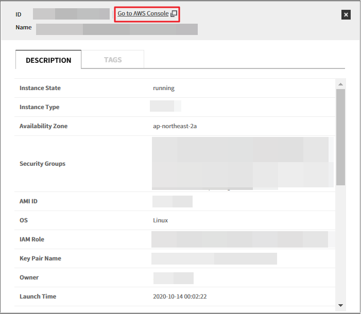The height and width of the screenshot is (314, 361).
Task: Click the Instance State row label
Action: click(x=40, y=88)
